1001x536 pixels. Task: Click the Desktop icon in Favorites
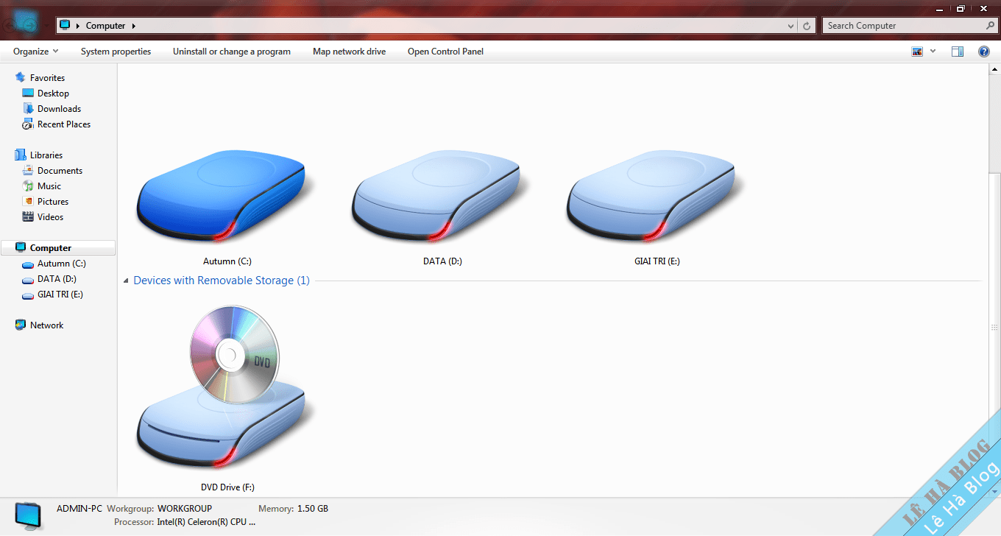[x=28, y=94]
